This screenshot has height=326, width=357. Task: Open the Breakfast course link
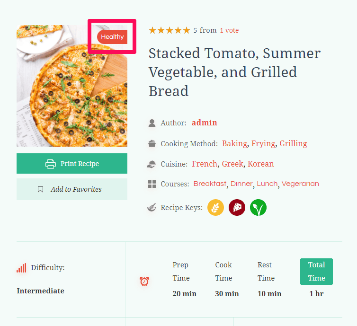tap(210, 184)
